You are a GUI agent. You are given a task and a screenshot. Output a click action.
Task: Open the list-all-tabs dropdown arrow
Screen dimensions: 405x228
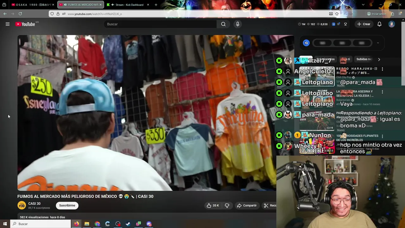[x=363, y=5]
